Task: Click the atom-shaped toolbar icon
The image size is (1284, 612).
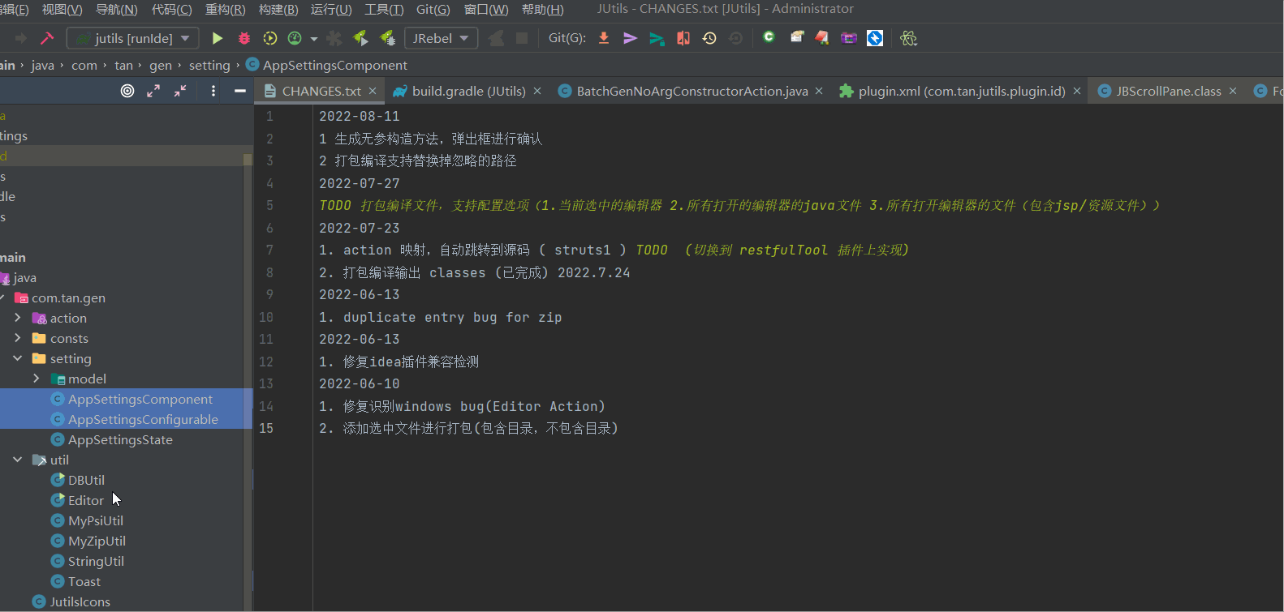Action: coord(909,38)
